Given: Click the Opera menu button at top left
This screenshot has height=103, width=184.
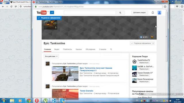Looking at the screenshot, I should click(x=4, y=1).
